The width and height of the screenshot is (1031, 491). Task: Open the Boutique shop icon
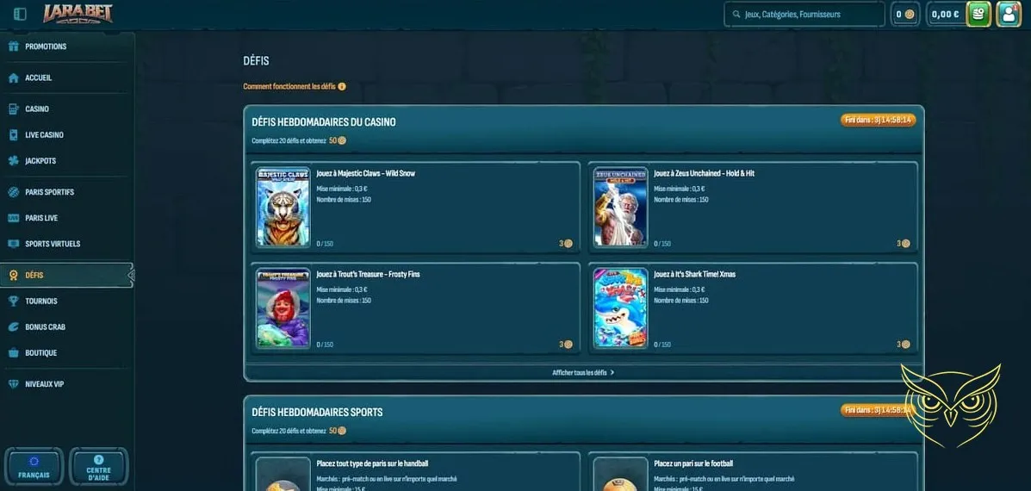pyautogui.click(x=13, y=353)
